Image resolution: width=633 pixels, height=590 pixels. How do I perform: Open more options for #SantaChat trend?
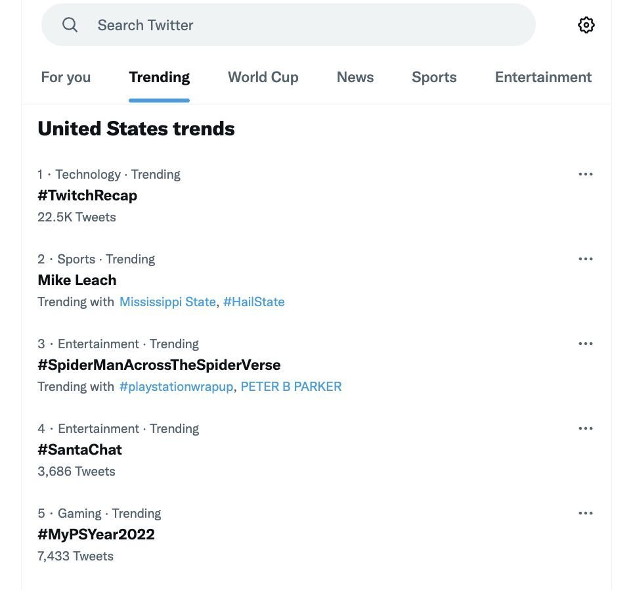click(x=585, y=429)
